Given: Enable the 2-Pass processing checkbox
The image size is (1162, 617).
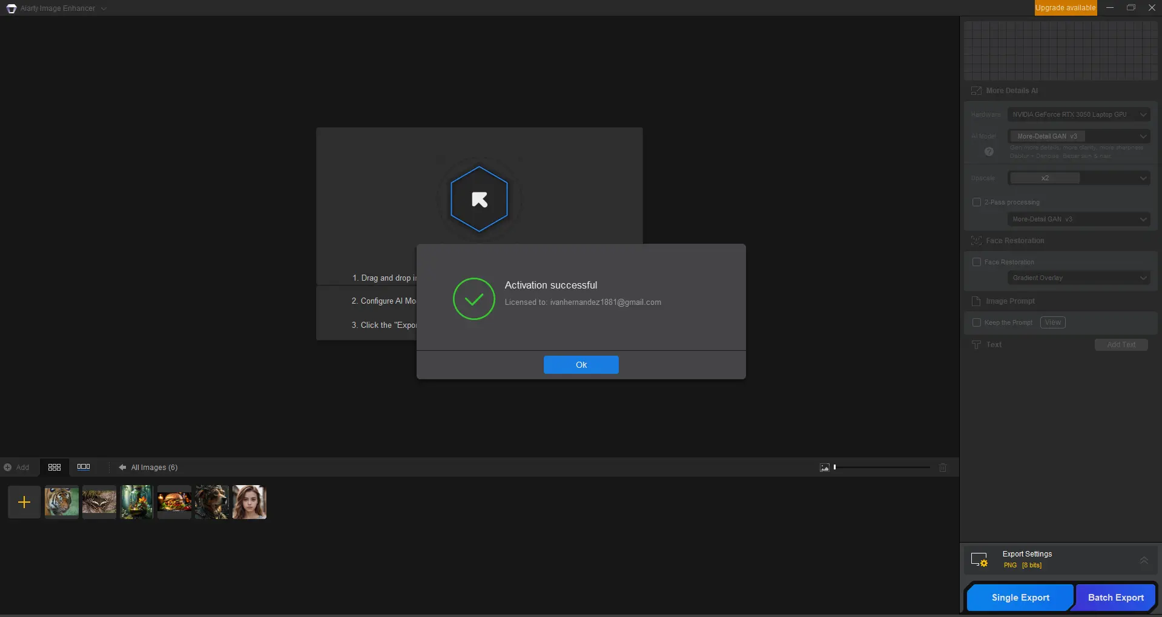Looking at the screenshot, I should tap(976, 202).
